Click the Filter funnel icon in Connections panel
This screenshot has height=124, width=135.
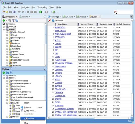coord(13,20)
